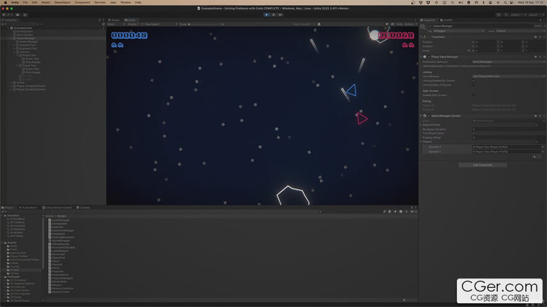Open the Play Focused dropdown
Image resolution: width=547 pixels, height=307 pixels.
pos(304,24)
